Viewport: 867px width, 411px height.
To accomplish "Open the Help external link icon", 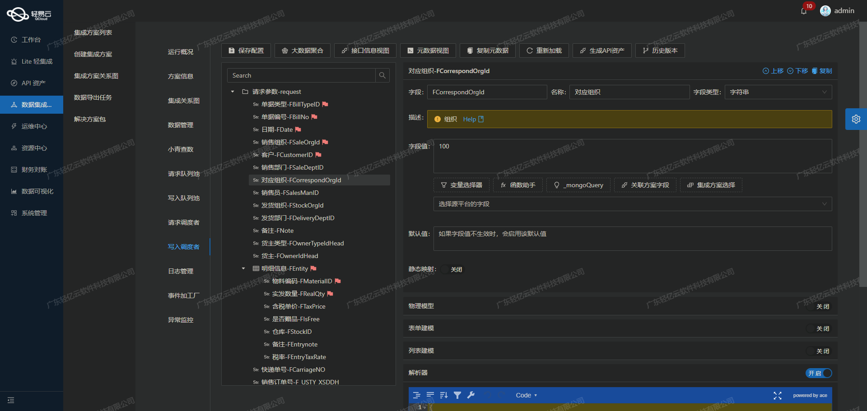I will pos(481,119).
